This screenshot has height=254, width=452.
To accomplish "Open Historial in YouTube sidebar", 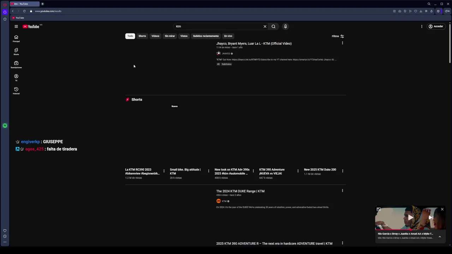I will pyautogui.click(x=16, y=91).
